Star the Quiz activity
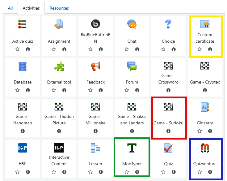This screenshot has height=181, width=227. click(163, 172)
